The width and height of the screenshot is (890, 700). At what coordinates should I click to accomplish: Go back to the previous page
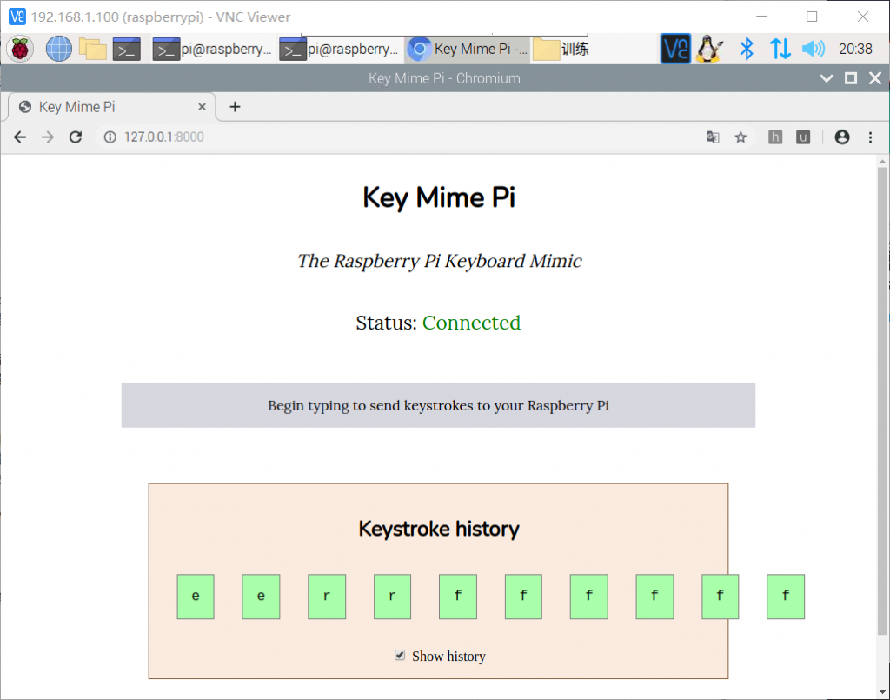(x=20, y=137)
